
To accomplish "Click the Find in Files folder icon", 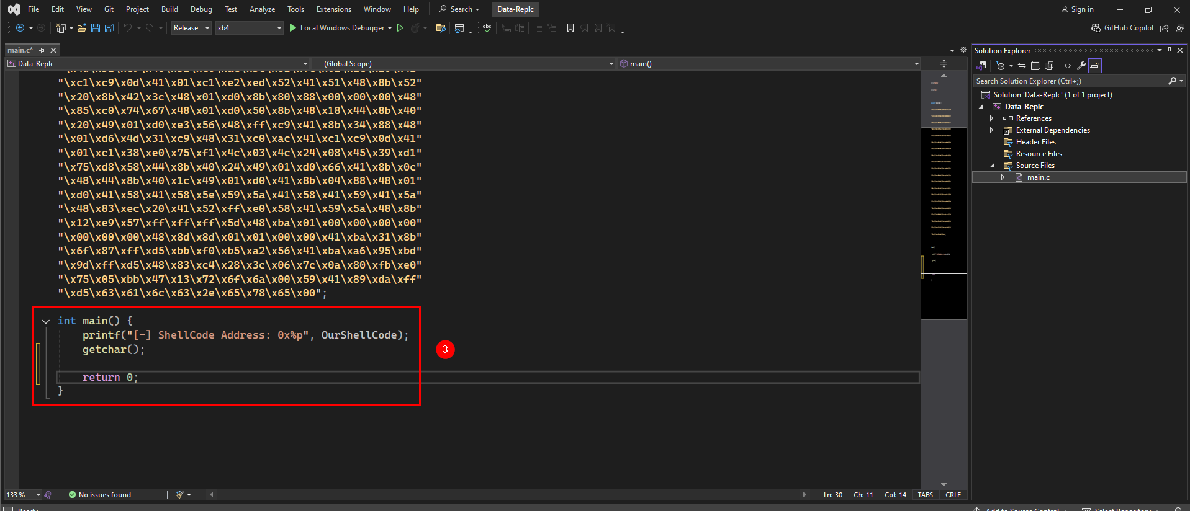I will (x=441, y=28).
